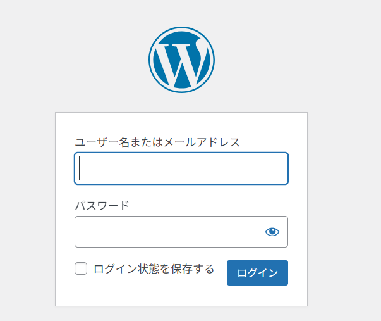The width and height of the screenshot is (381, 321).
Task: Show password using the eye icon
Action: [x=272, y=232]
